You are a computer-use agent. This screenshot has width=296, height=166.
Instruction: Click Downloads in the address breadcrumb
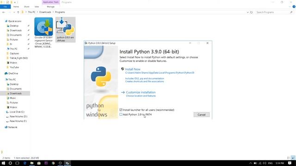(x=45, y=12)
